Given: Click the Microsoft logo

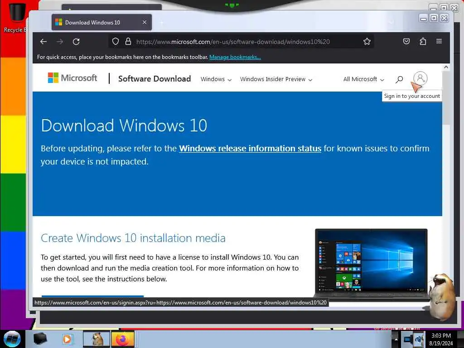Looking at the screenshot, I should [72, 78].
